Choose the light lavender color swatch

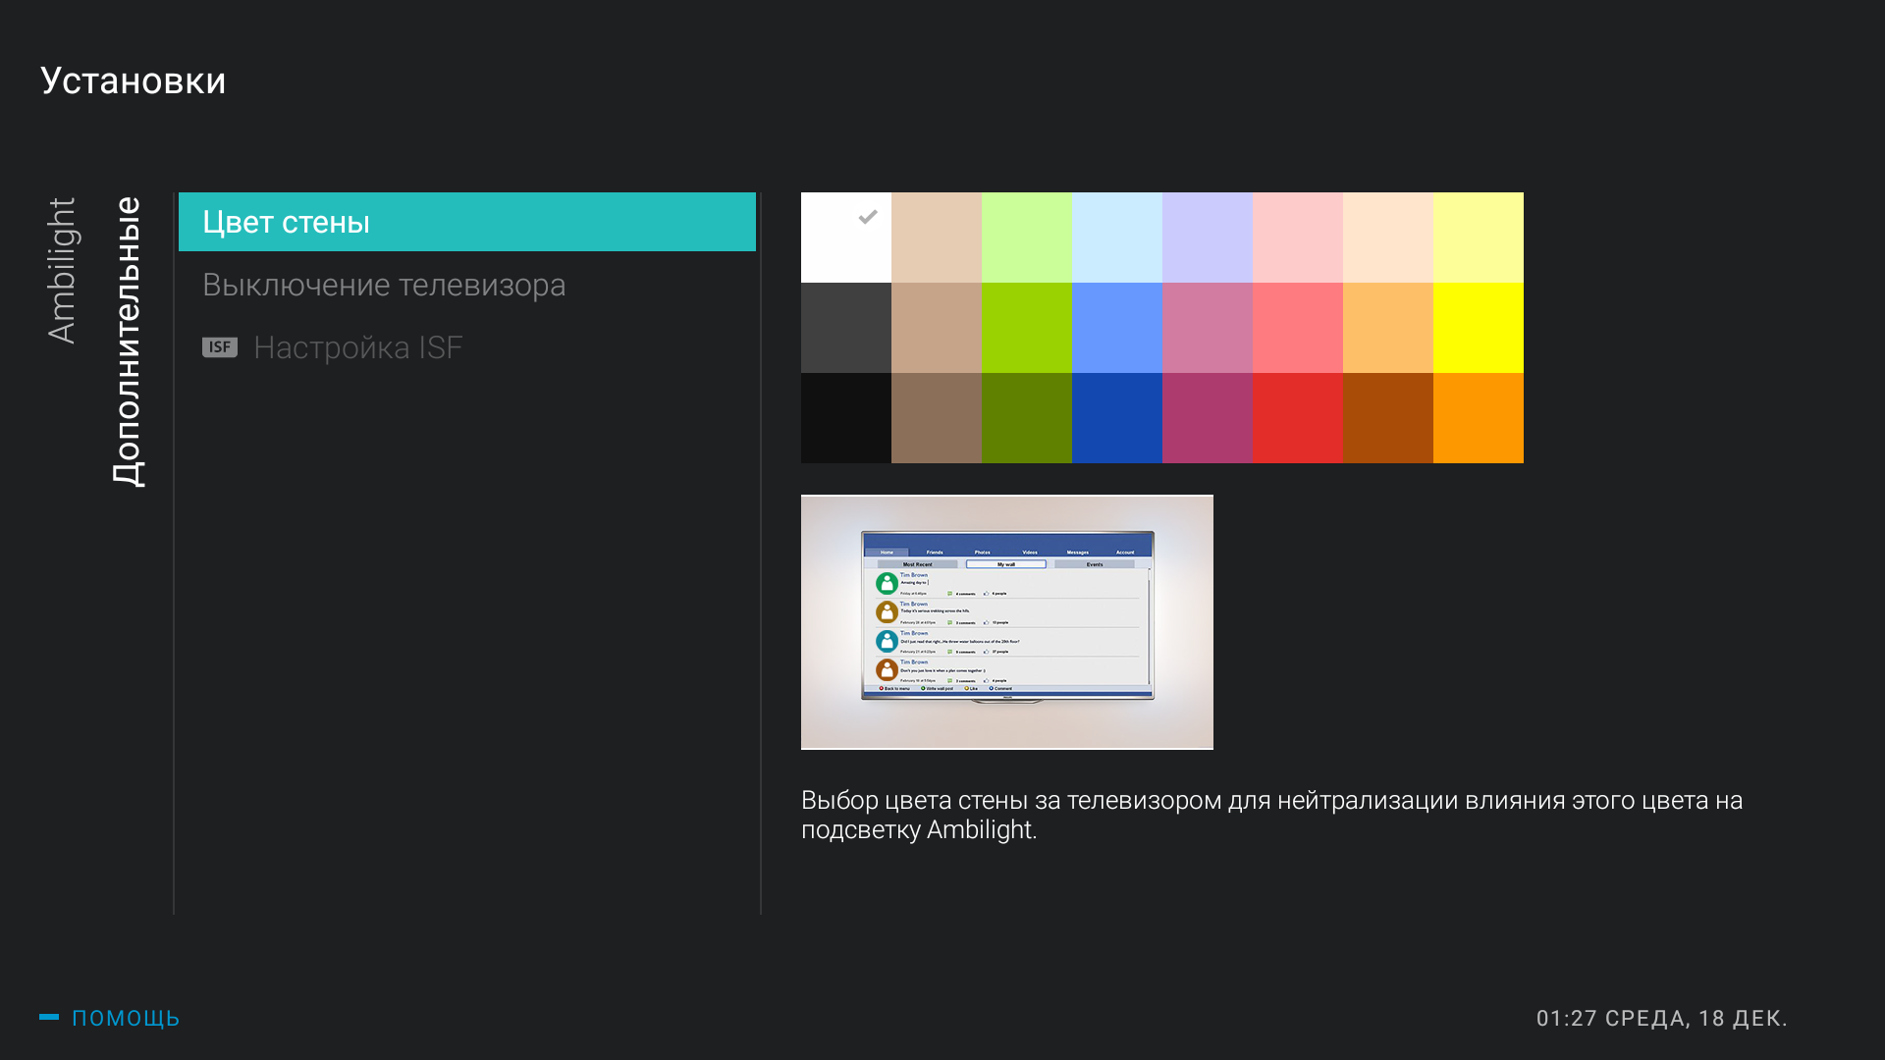1207,238
